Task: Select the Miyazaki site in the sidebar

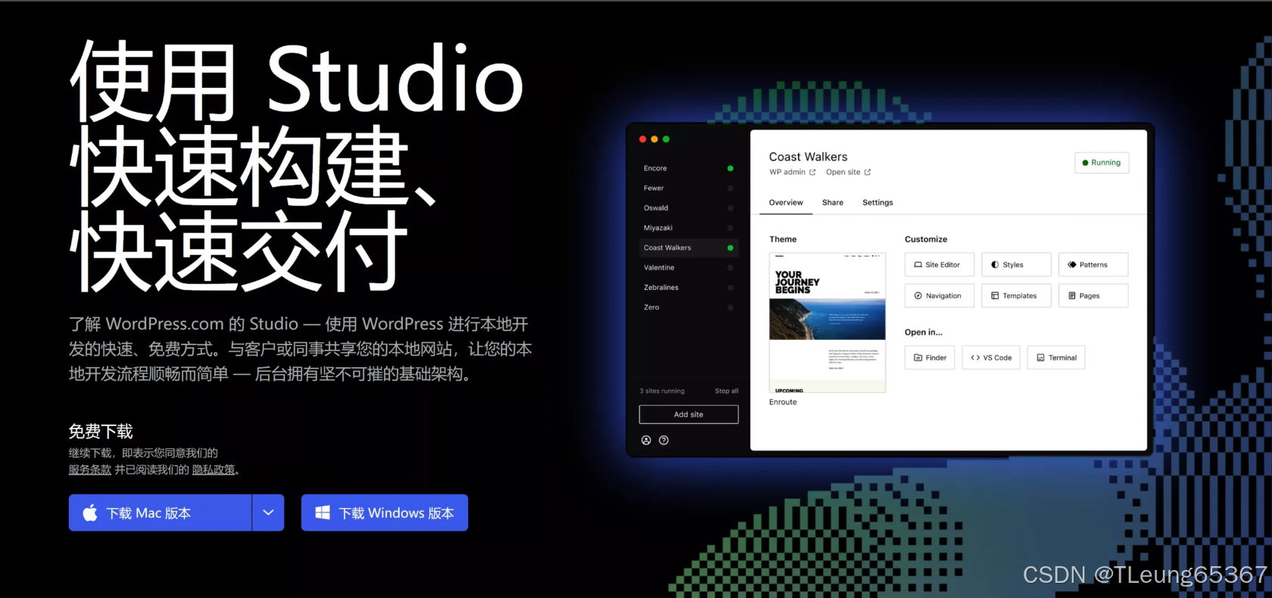Action: [x=688, y=228]
